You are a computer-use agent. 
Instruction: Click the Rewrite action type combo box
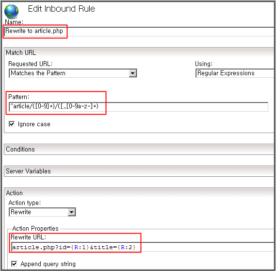tap(42, 212)
